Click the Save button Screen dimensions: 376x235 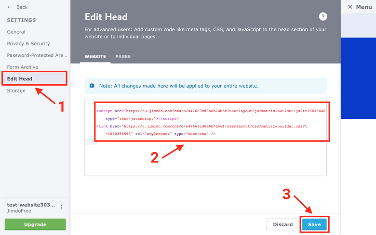(x=314, y=224)
